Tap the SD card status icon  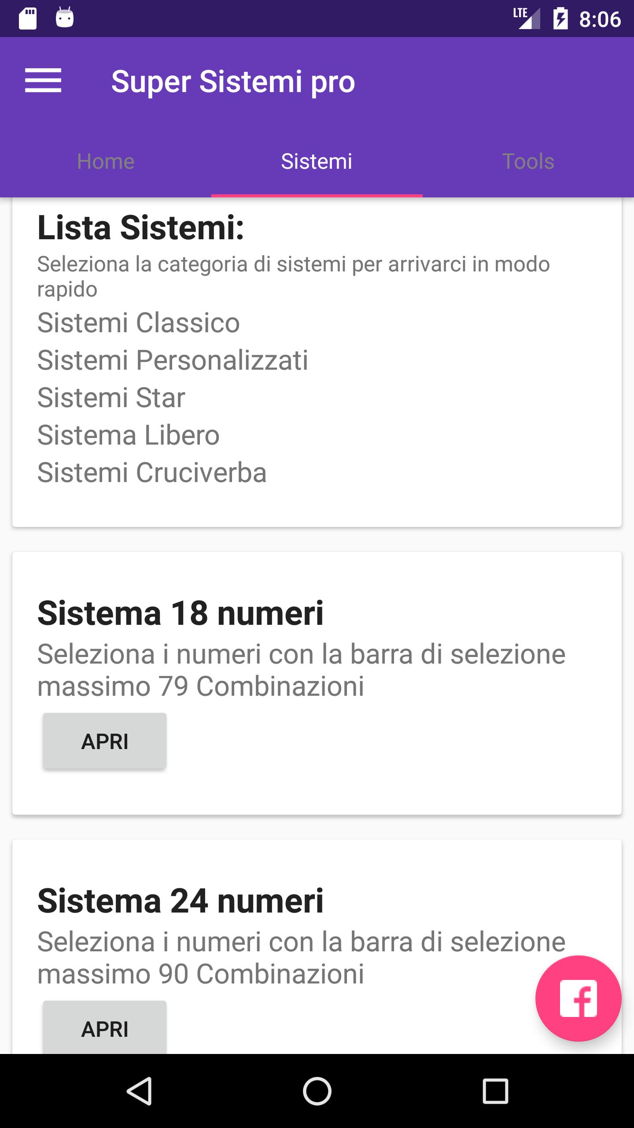(x=28, y=19)
